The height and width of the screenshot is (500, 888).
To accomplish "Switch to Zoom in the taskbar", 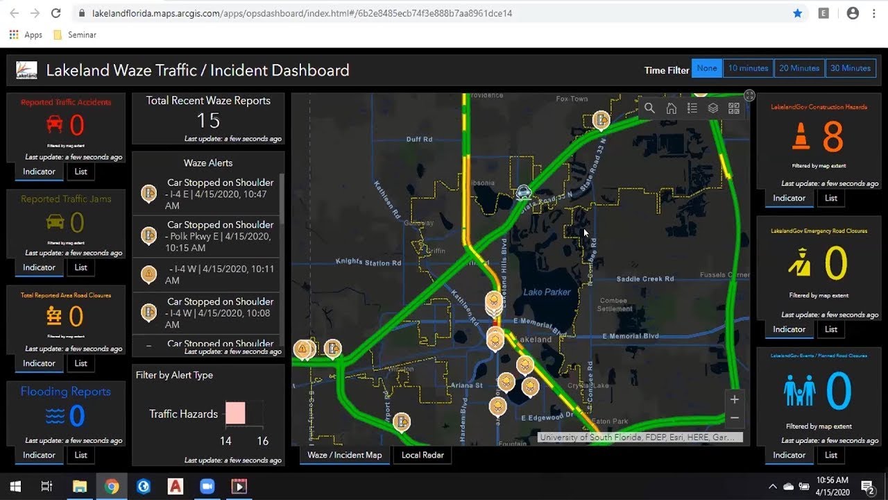I will (207, 486).
